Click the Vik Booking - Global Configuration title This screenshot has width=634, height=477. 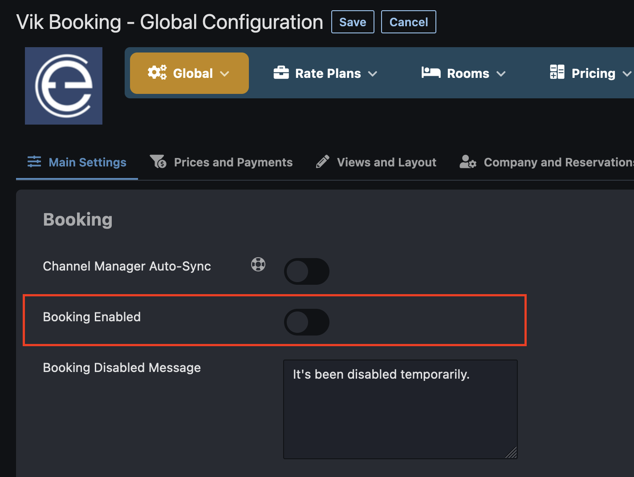point(170,22)
